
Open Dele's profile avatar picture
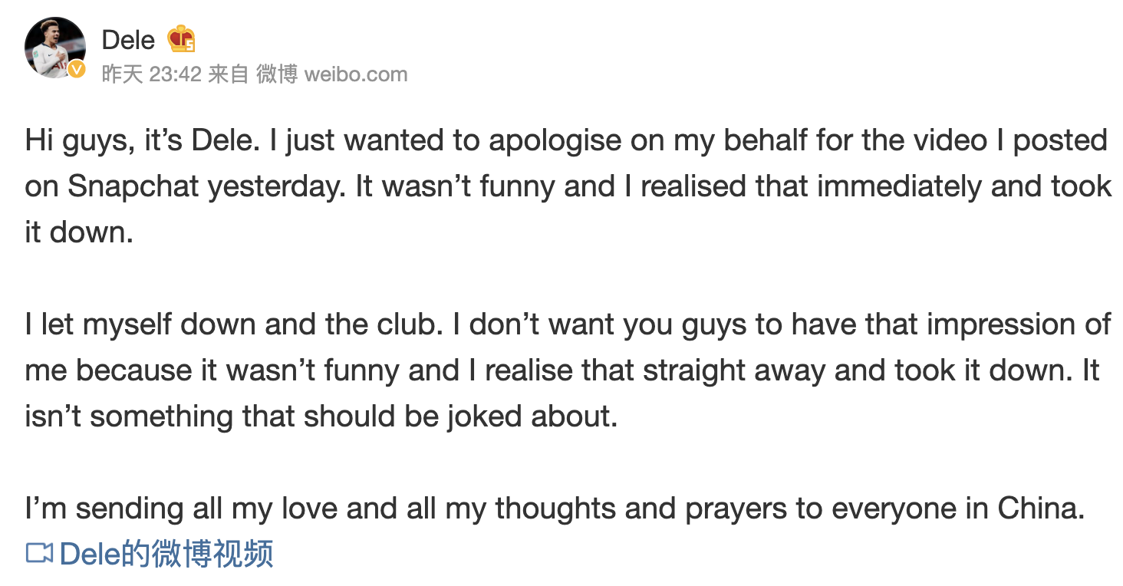[x=54, y=46]
